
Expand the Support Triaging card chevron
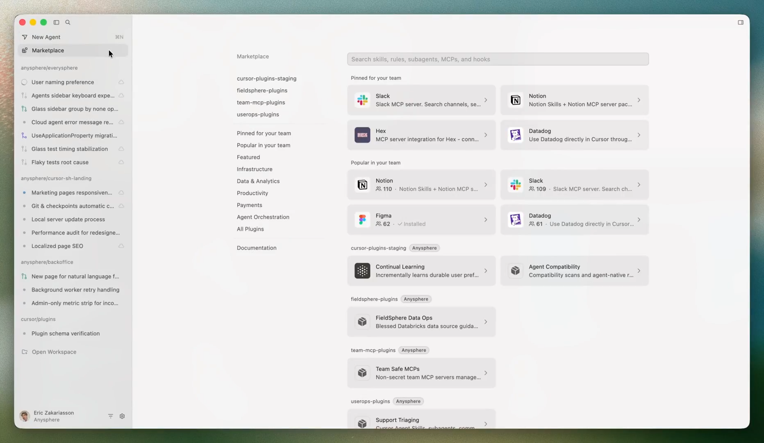point(486,424)
